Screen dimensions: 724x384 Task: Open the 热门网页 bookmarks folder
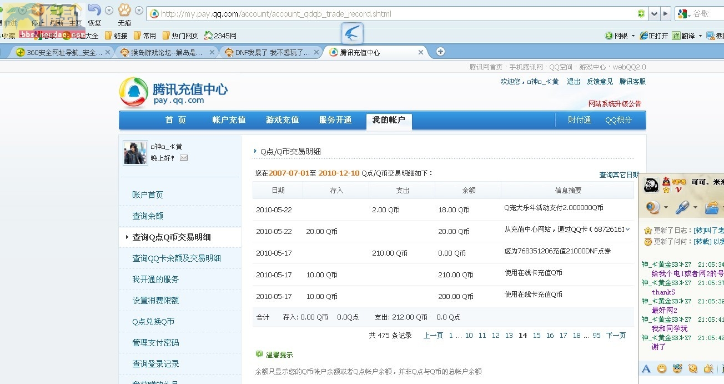tap(180, 36)
